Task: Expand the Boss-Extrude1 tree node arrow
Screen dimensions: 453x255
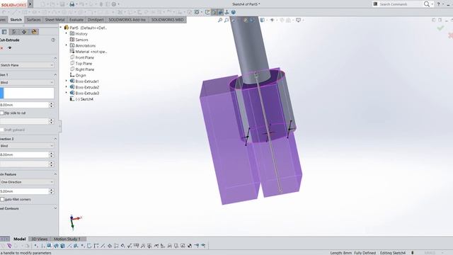Action: click(66, 81)
